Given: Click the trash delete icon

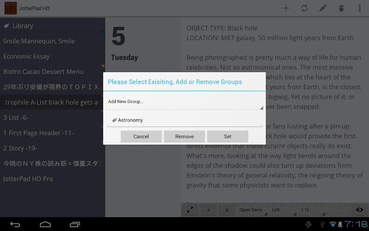Looking at the screenshot, I should 341,8.
